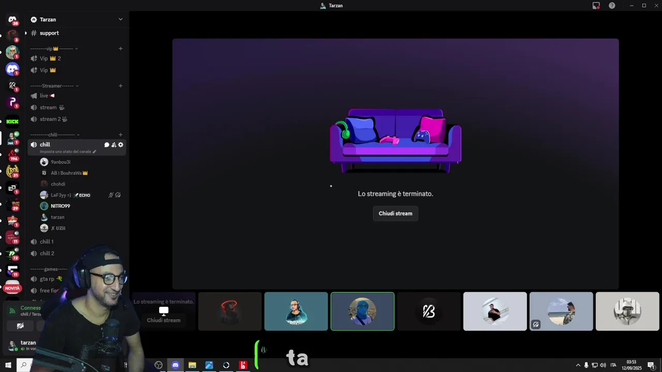This screenshot has width=662, height=372.
Task: Open the red app icon in taskbar
Action: 243,365
